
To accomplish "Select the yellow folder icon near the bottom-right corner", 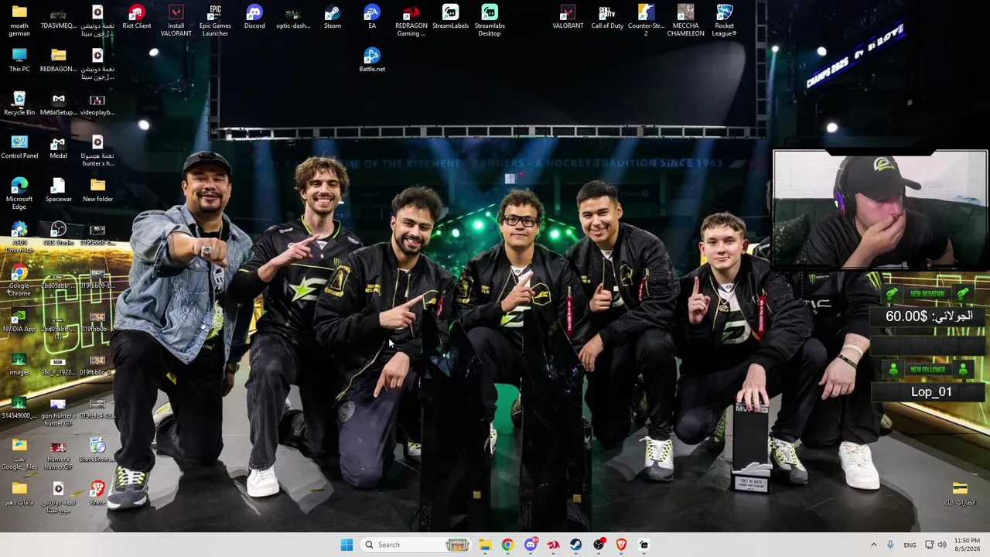I will coord(960,494).
